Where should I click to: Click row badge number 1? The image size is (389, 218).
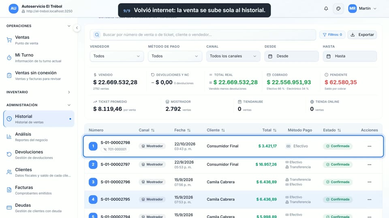93,146
